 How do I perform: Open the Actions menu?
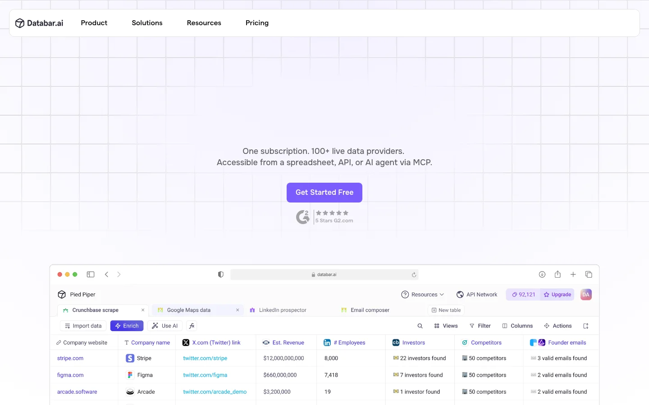tap(558, 326)
